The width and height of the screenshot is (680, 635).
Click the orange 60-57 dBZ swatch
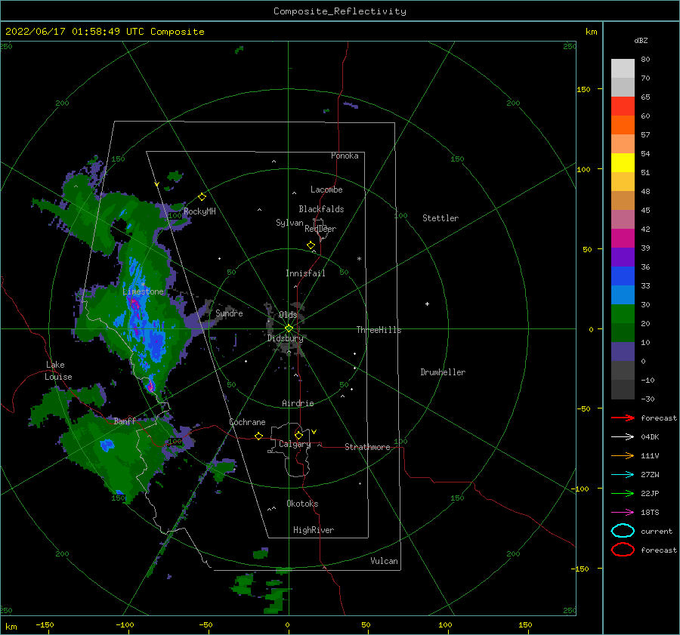[x=623, y=125]
